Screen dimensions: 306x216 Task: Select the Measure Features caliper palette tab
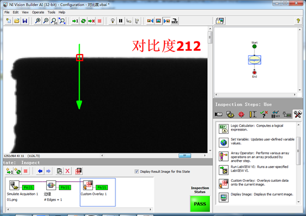252,114
